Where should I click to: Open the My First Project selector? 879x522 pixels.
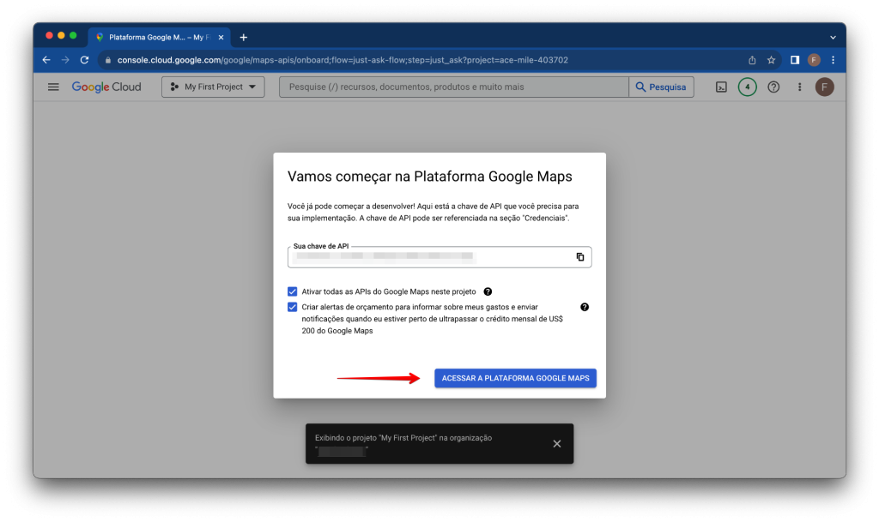[213, 87]
